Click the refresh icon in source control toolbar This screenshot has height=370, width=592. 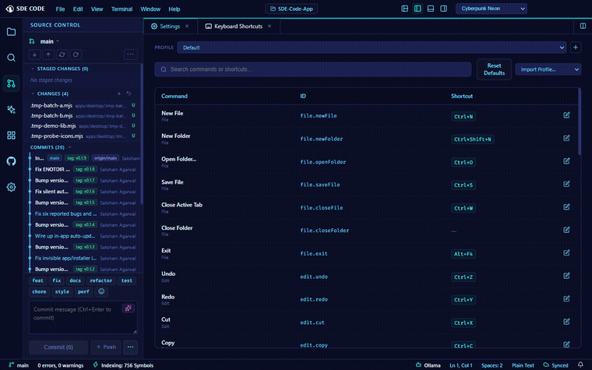[x=76, y=55]
